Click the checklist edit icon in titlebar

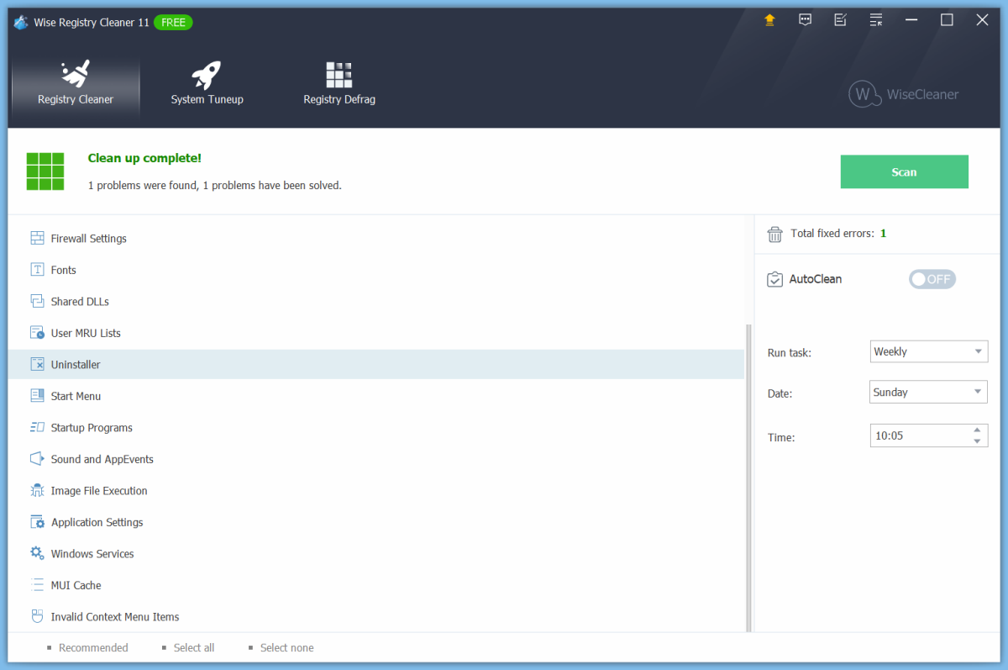(840, 18)
